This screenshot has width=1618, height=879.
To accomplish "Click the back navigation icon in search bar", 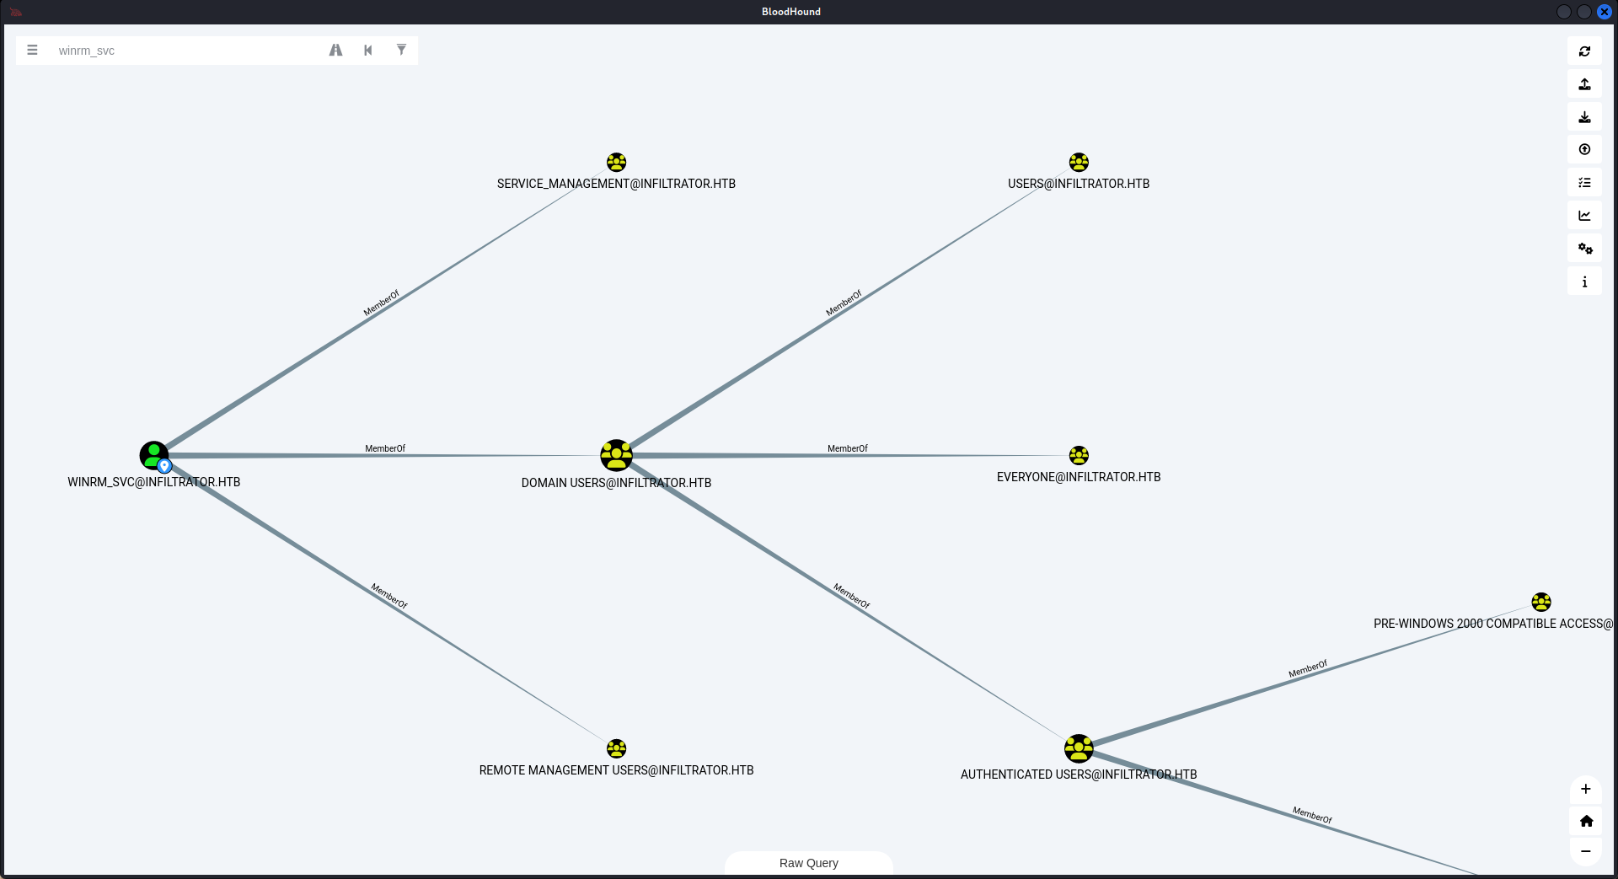I will pos(368,51).
